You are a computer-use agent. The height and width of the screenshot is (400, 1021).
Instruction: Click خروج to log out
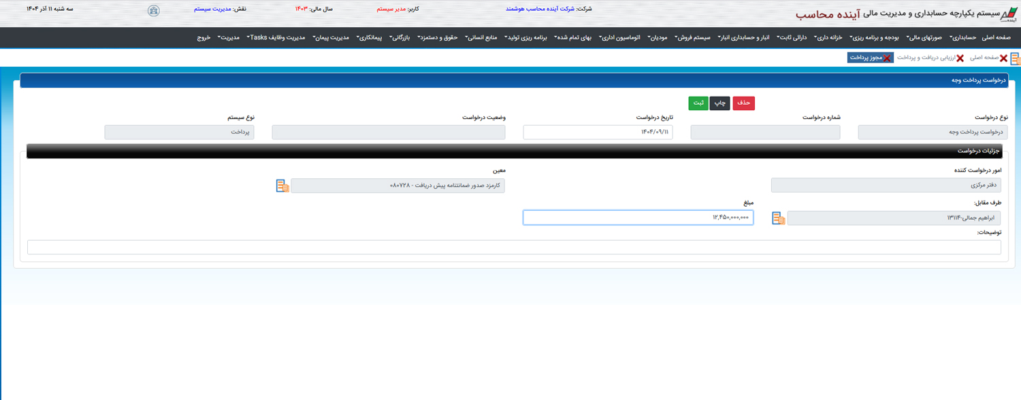click(x=204, y=37)
